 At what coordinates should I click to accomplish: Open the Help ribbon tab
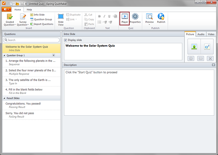pos(29,10)
